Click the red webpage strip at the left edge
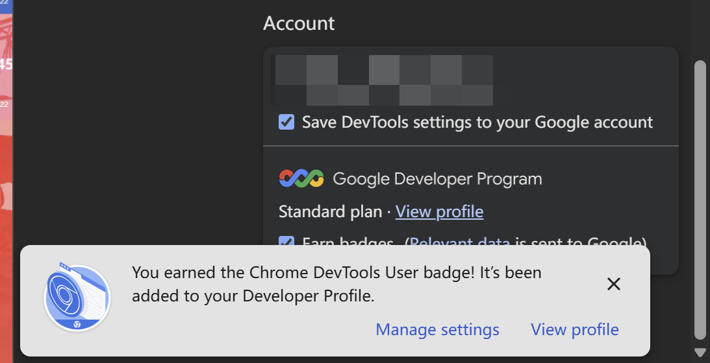Image resolution: width=710 pixels, height=363 pixels. click(6, 194)
